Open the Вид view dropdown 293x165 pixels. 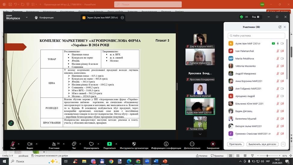(256, 17)
